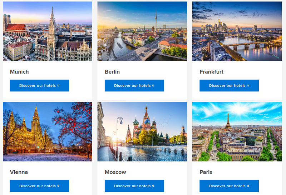This screenshot has width=286, height=195.
Task: Select the Munich heading
Action: point(19,72)
